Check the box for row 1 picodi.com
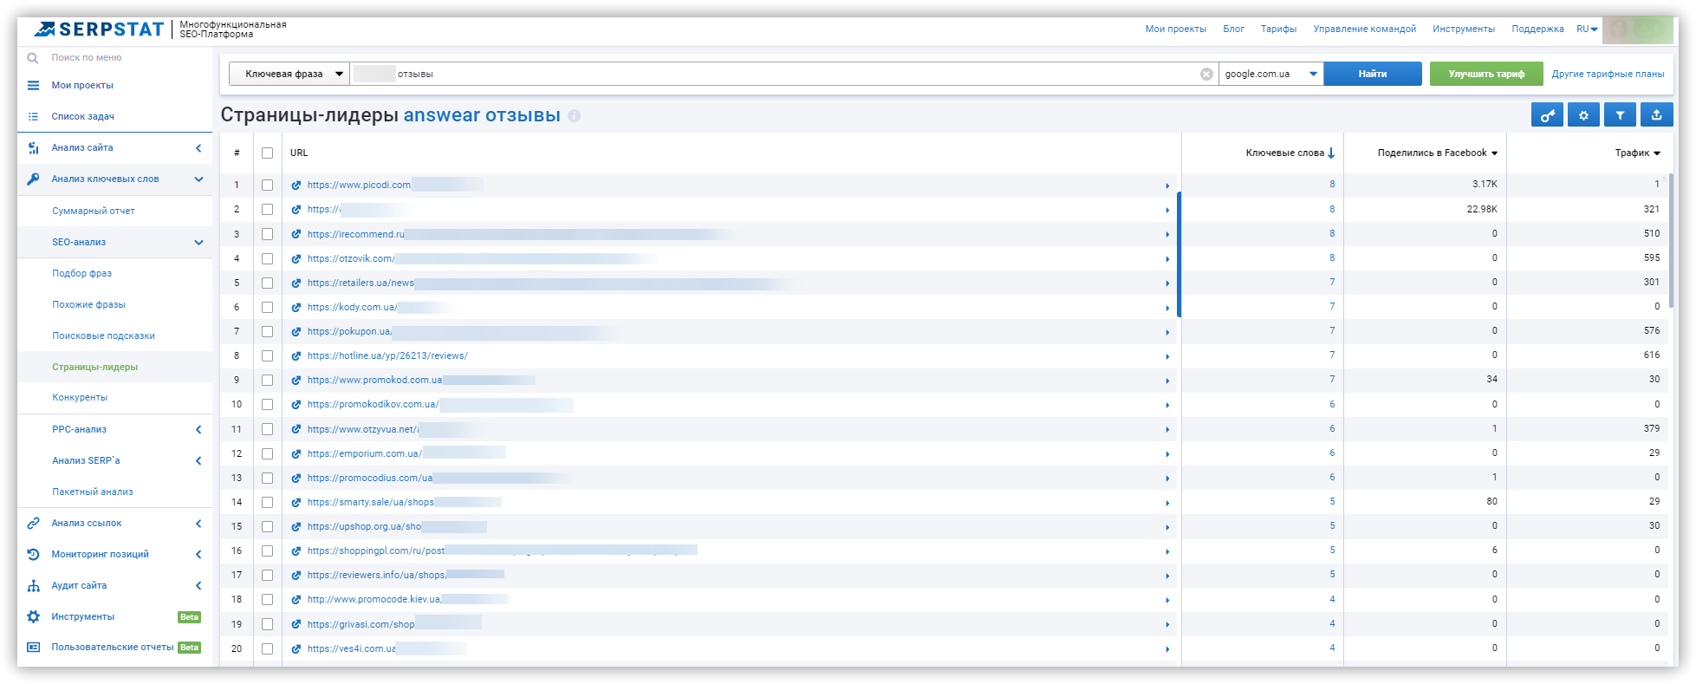This screenshot has height=684, width=1696. click(267, 186)
